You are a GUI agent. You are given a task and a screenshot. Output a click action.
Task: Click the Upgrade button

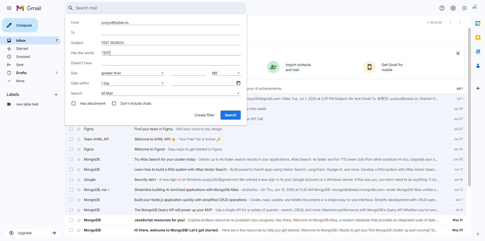point(32,233)
